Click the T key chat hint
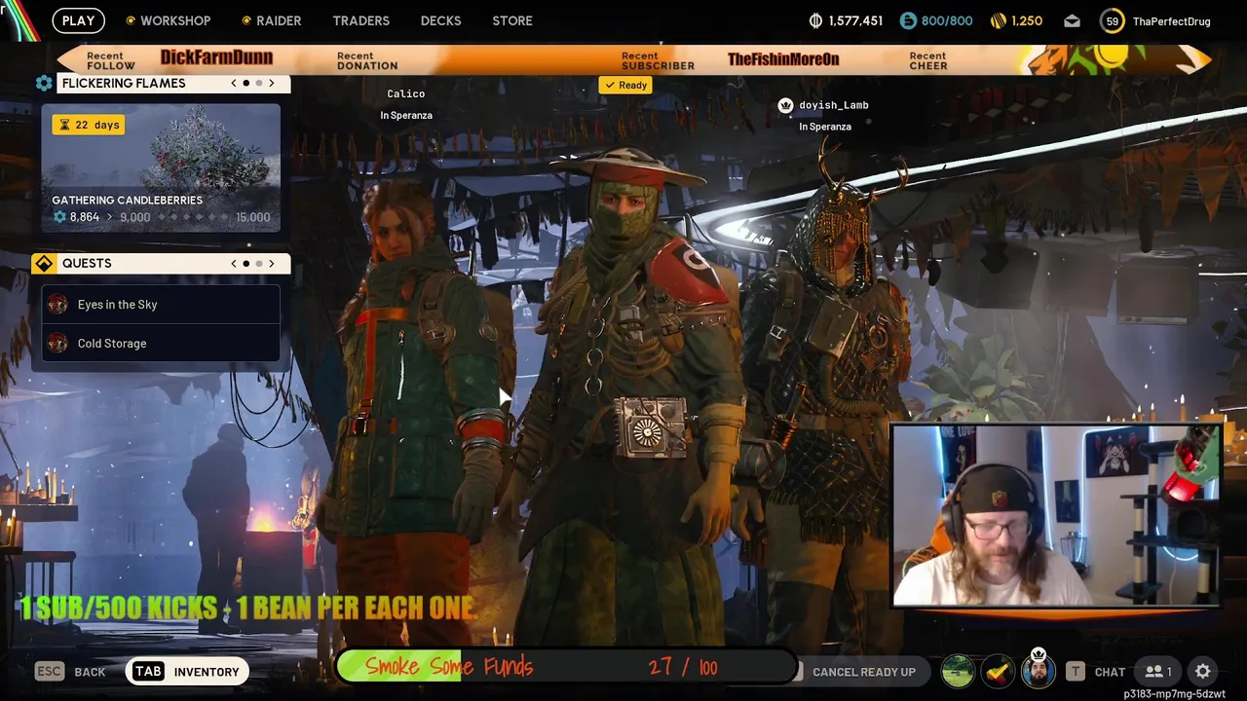This screenshot has width=1247, height=701. click(x=1075, y=671)
